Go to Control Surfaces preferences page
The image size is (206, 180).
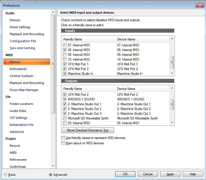tap(21, 76)
